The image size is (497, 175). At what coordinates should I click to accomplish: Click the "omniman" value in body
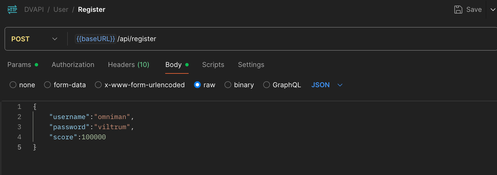click(112, 117)
